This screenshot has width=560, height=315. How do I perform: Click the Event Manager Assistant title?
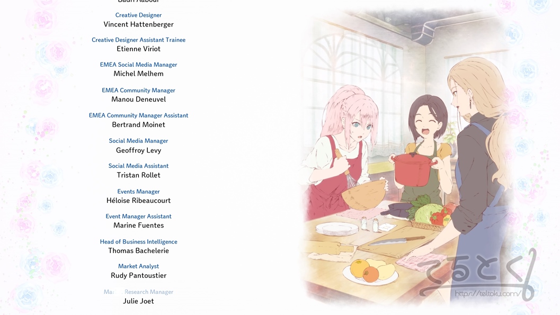point(139,216)
